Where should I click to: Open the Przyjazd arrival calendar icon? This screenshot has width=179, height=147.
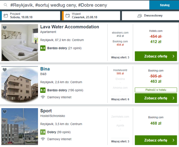[x=6, y=16]
